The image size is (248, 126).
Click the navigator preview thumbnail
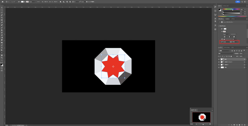coord(201,117)
